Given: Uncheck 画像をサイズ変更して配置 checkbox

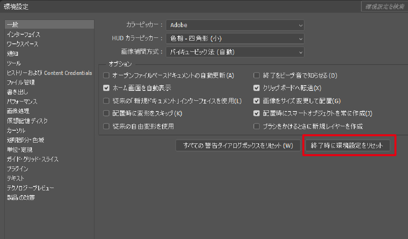Looking at the screenshot, I should point(257,101).
